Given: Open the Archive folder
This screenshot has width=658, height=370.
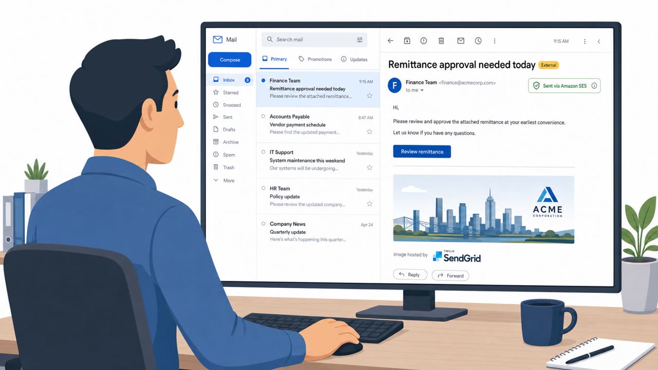Looking at the screenshot, I should 226,142.
